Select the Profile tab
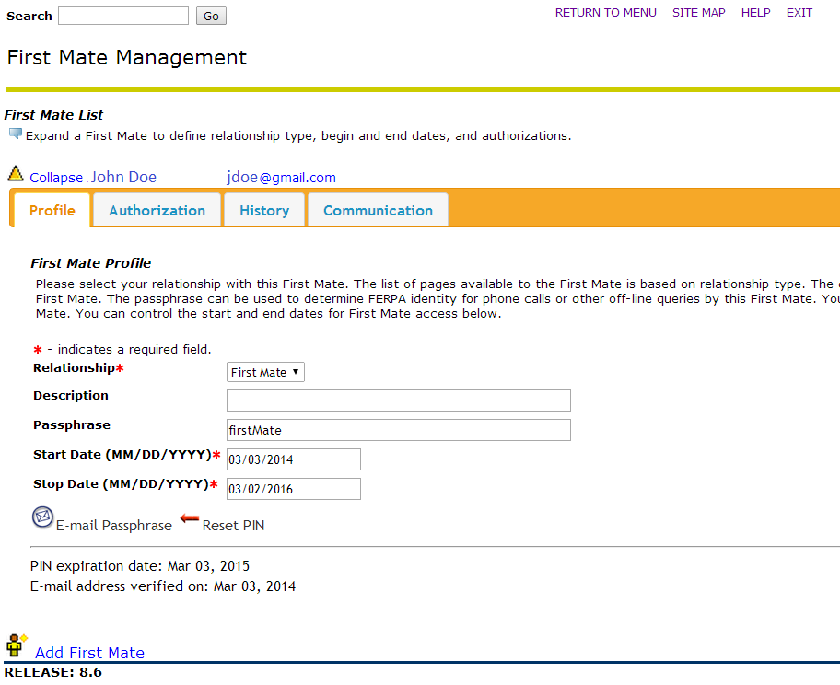 [52, 211]
